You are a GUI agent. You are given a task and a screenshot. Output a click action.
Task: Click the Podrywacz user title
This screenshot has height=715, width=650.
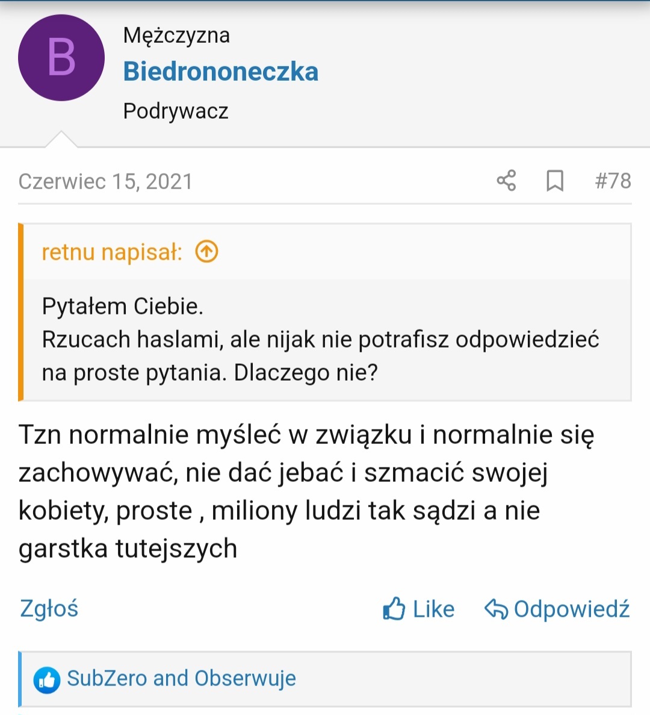click(x=176, y=111)
